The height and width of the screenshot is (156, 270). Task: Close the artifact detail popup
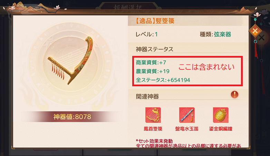(x=255, y=31)
